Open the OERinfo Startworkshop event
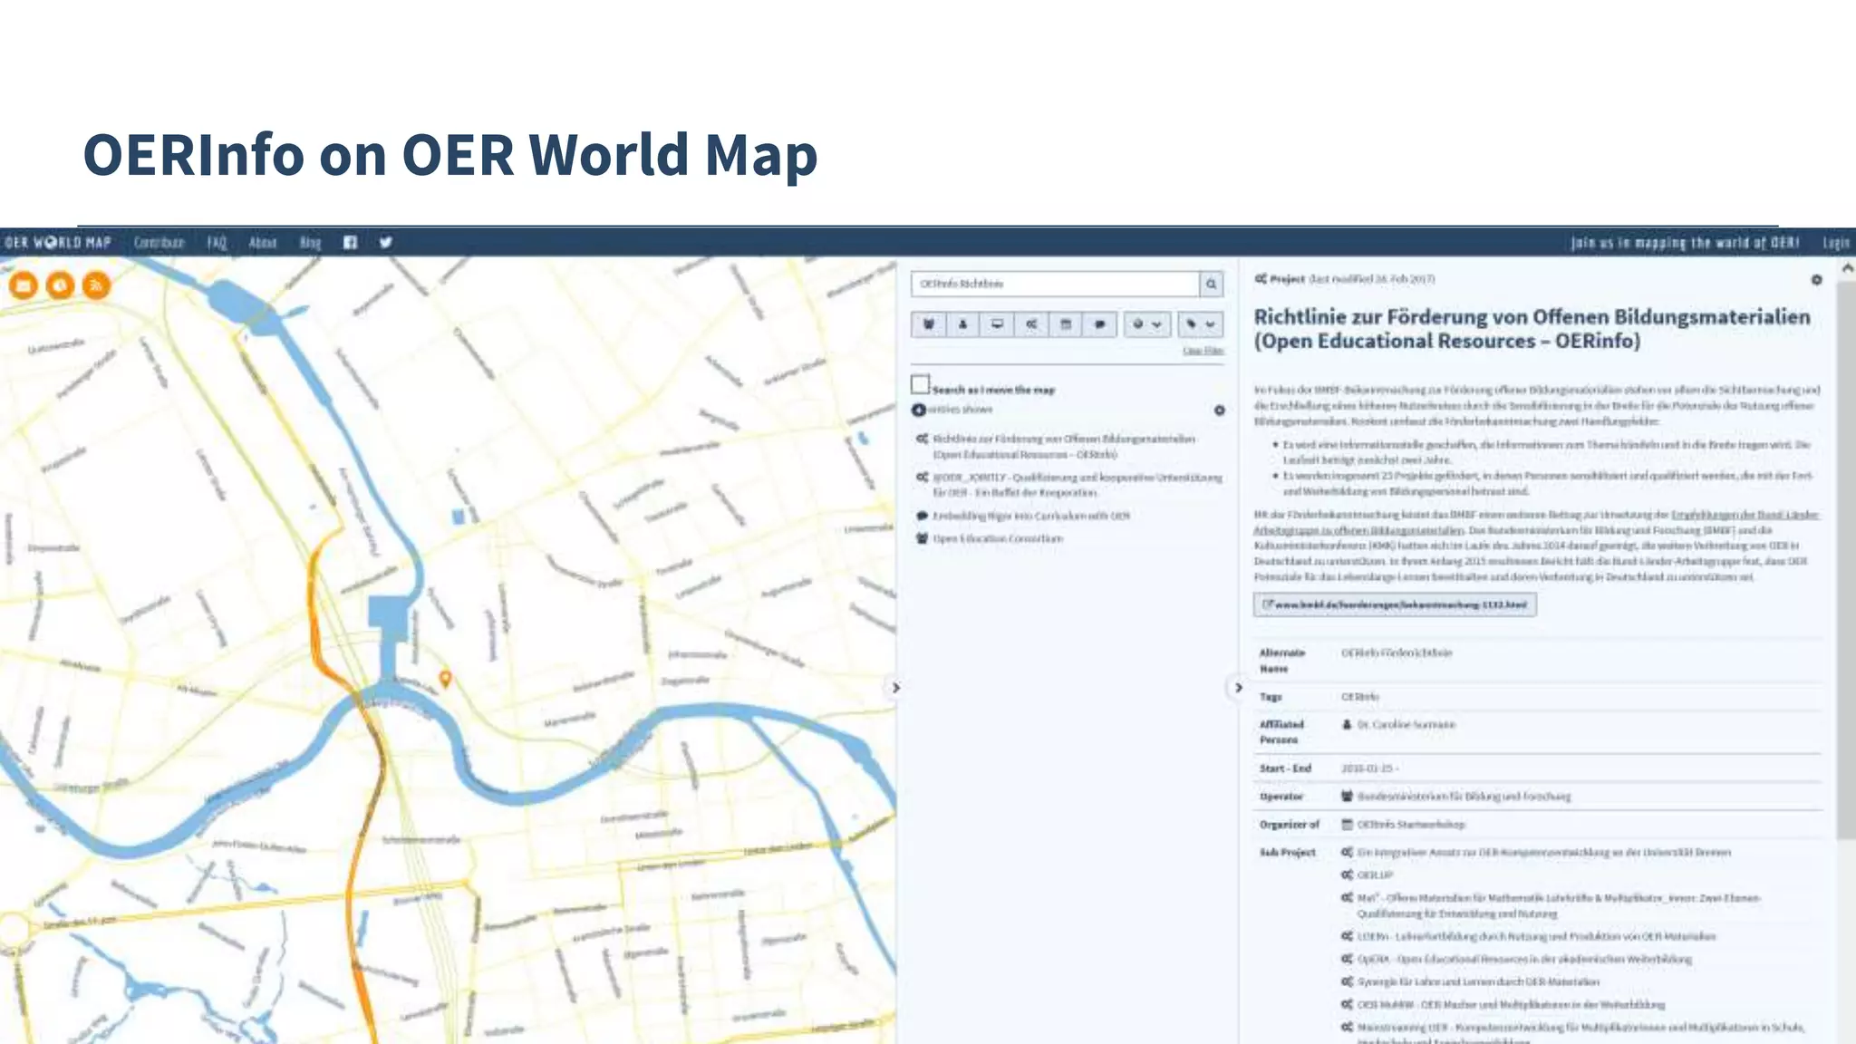The image size is (1856, 1044). pos(1411,825)
